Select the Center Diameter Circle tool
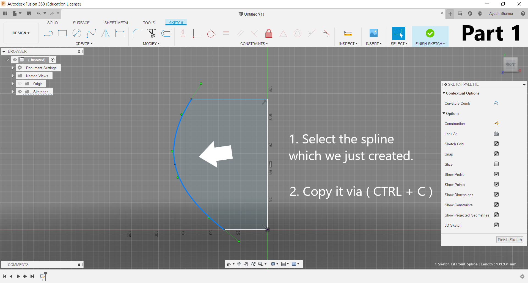This screenshot has height=283, width=528. (77, 34)
